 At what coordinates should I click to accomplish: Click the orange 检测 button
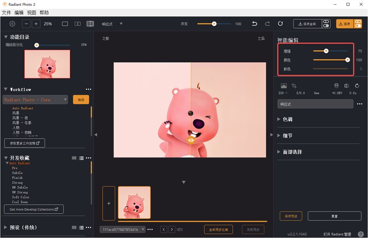point(81,99)
